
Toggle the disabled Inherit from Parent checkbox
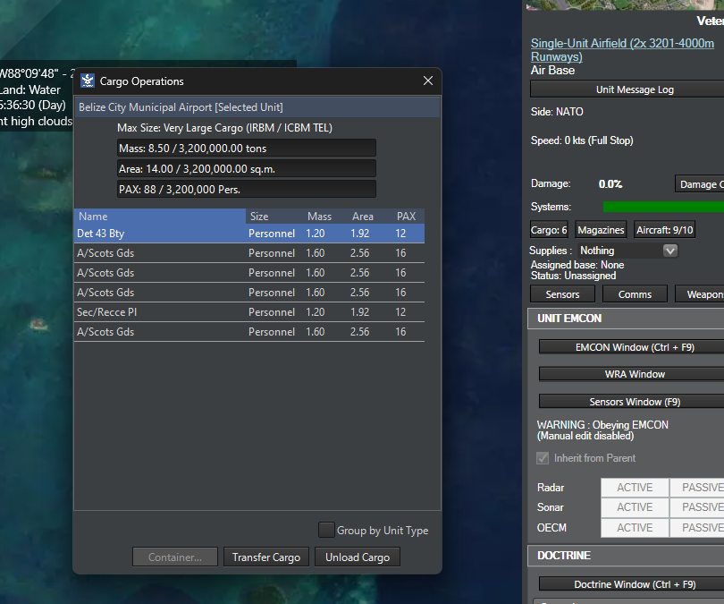coord(543,458)
